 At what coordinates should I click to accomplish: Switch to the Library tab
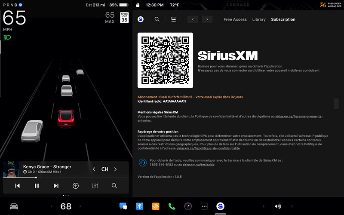point(259,19)
